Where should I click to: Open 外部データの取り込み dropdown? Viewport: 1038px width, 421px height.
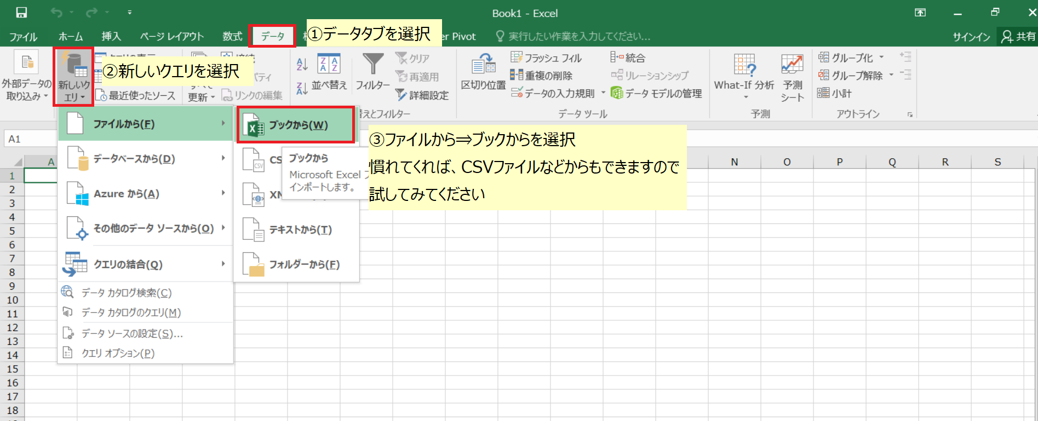click(x=26, y=77)
